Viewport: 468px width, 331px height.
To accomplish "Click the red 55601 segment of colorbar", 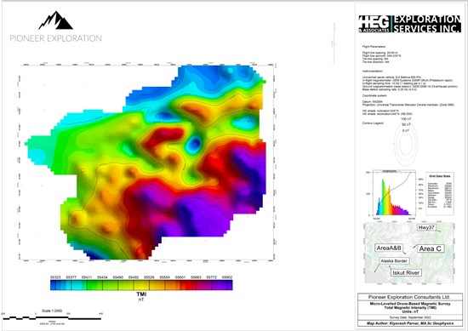I will 188,285.
